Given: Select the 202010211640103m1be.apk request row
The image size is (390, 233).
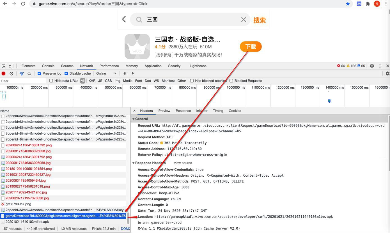Looking at the screenshot, I should [63, 222].
